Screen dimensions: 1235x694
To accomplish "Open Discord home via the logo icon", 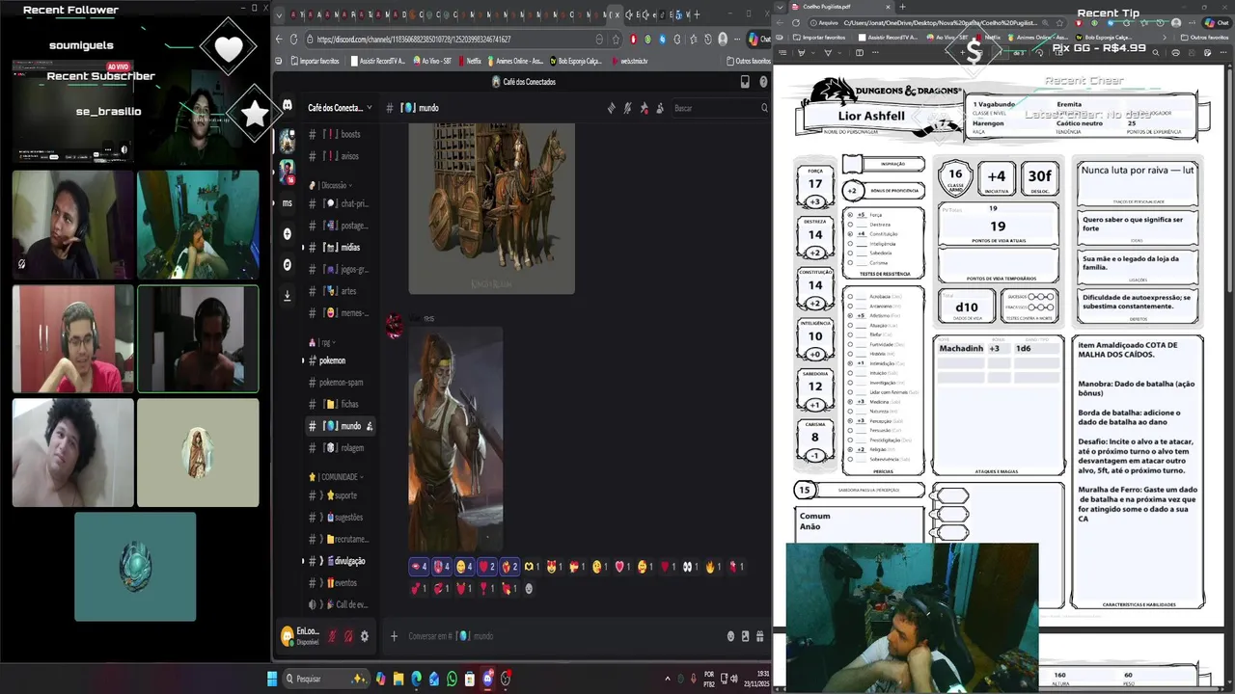I will [288, 105].
